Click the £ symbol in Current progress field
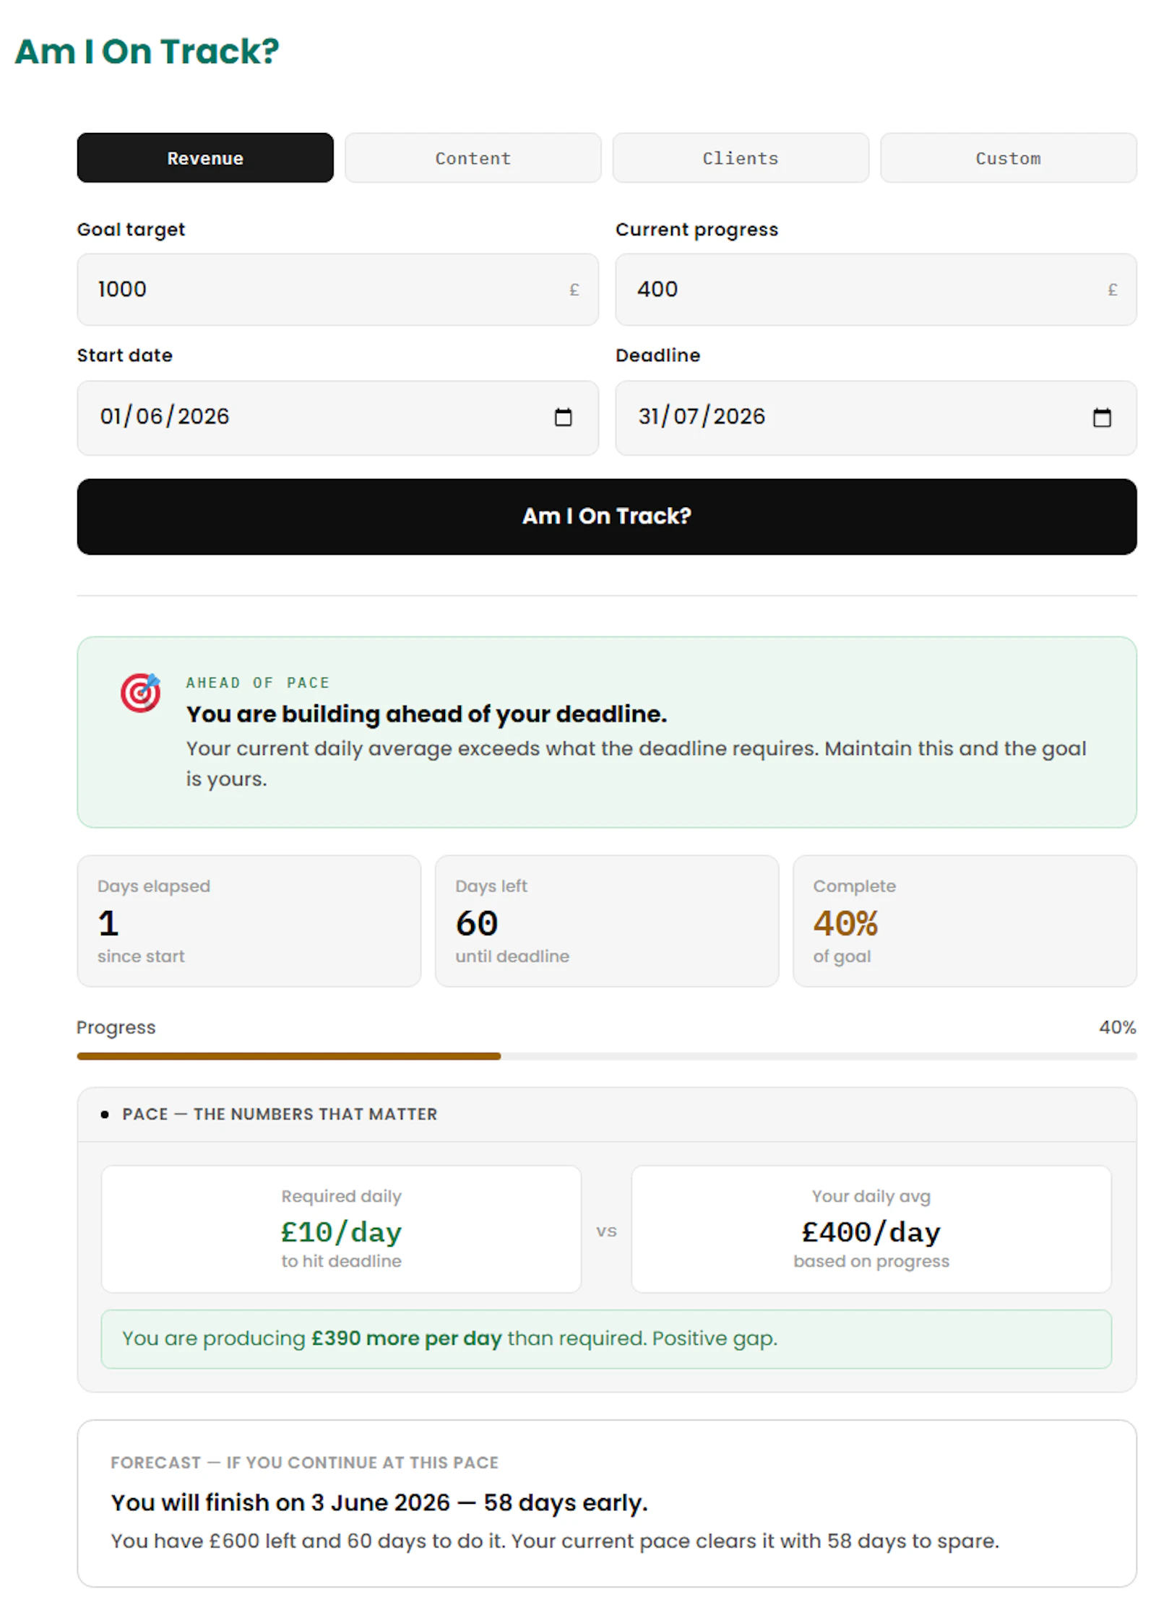The image size is (1156, 1597). [x=1112, y=290]
